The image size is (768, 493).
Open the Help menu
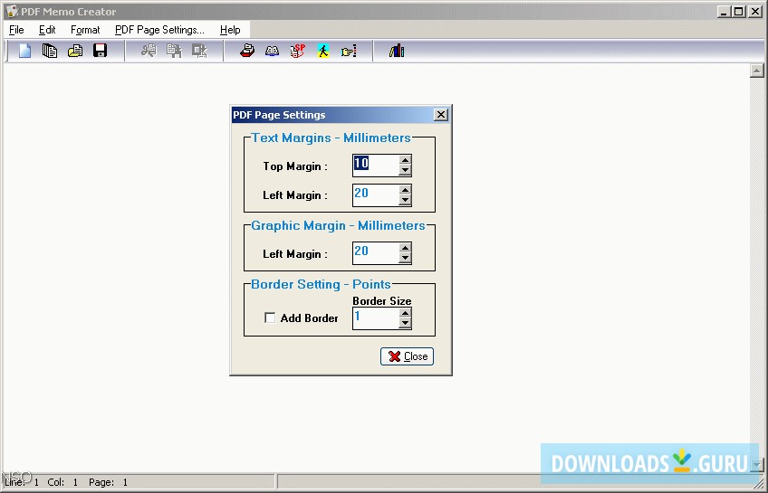[230, 30]
